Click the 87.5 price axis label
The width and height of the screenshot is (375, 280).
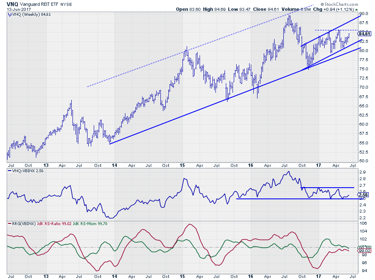click(363, 23)
